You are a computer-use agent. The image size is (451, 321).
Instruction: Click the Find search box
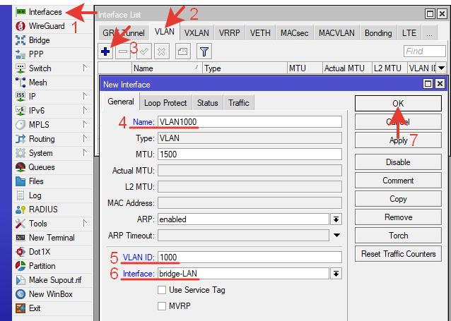coord(425,52)
